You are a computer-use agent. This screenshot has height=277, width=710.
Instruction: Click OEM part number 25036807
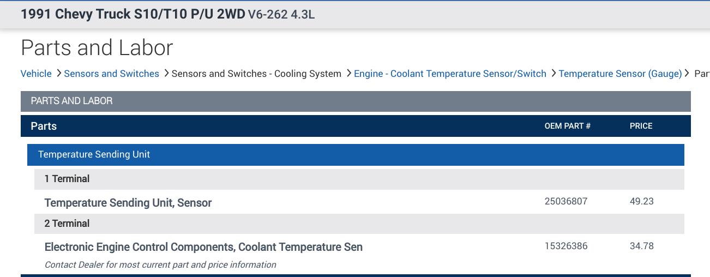566,201
